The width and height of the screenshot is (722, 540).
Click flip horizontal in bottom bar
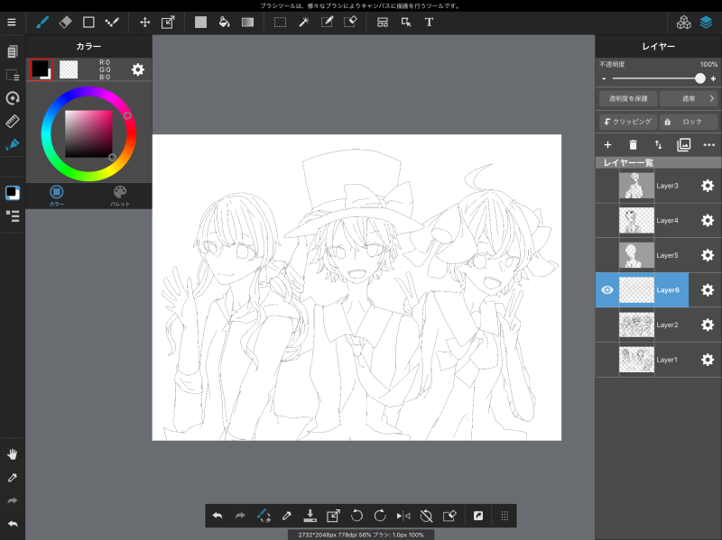pos(403,516)
